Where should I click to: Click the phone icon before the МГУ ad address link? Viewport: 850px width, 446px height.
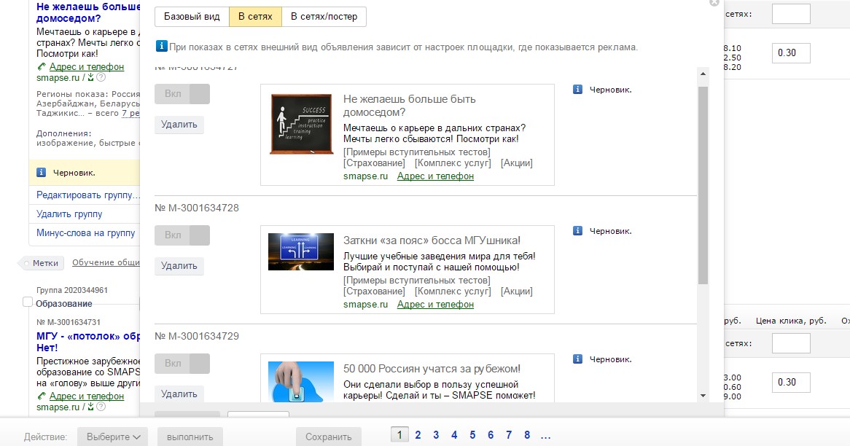[42, 396]
